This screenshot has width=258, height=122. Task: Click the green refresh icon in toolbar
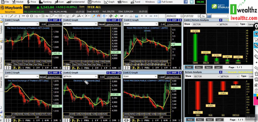[116, 16]
